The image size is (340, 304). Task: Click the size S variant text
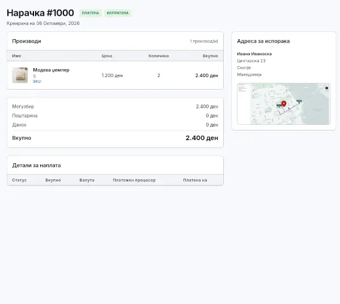pyautogui.click(x=34, y=76)
